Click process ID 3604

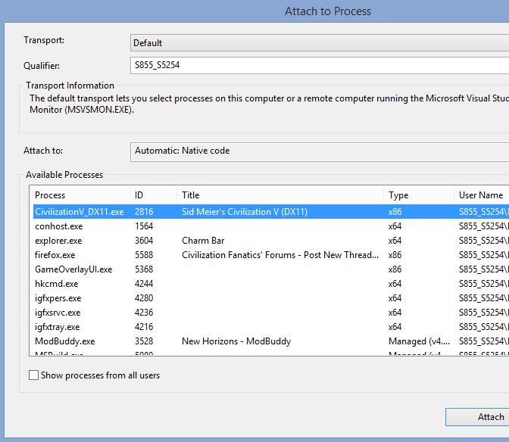coord(144,241)
